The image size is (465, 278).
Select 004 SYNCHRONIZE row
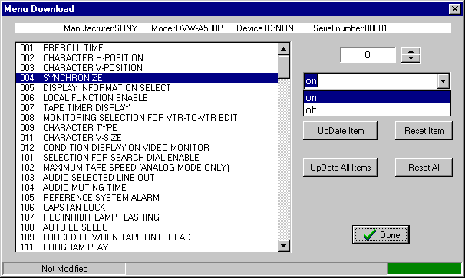(147, 78)
